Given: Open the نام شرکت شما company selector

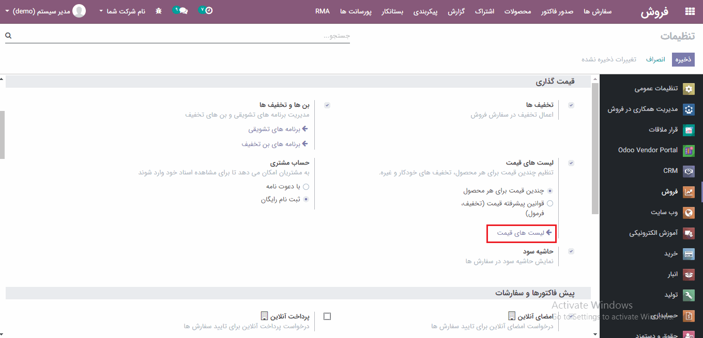Looking at the screenshot, I should pyautogui.click(x=123, y=11).
